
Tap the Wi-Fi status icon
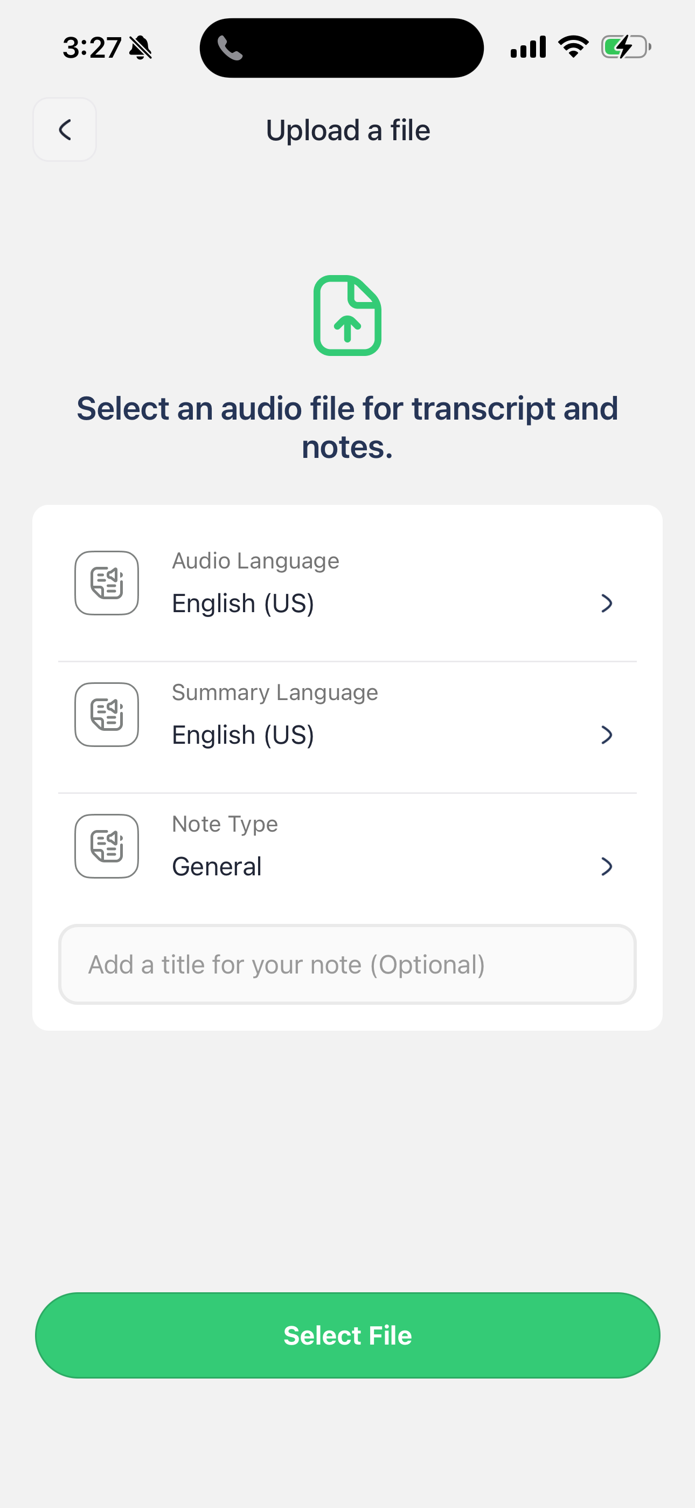(x=573, y=47)
